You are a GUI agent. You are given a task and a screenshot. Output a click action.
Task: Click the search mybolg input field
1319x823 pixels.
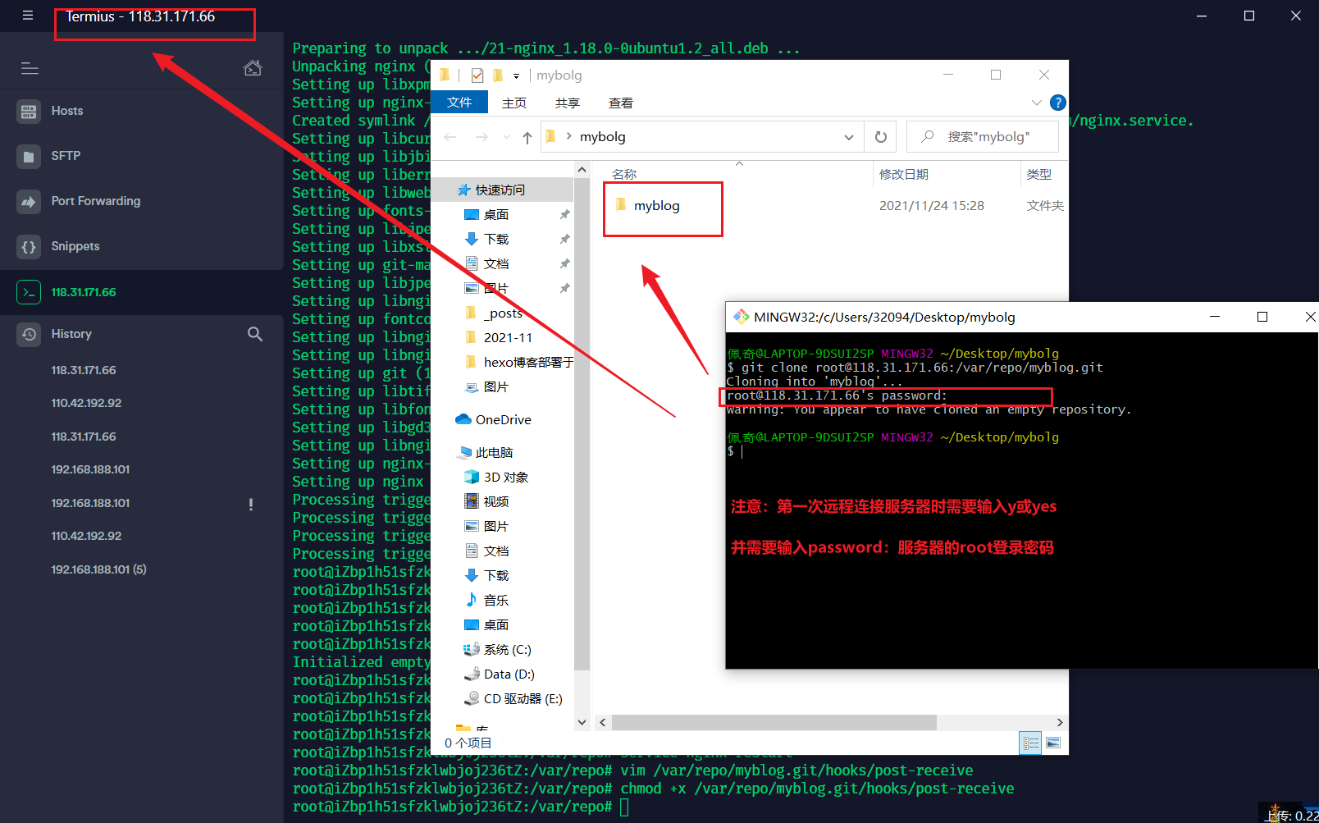click(983, 137)
